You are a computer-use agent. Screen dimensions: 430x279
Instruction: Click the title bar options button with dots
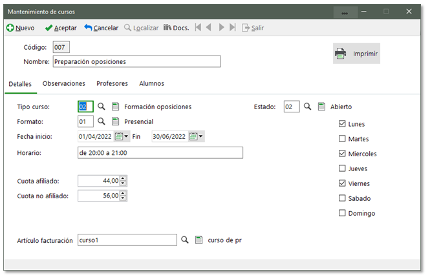click(x=345, y=12)
